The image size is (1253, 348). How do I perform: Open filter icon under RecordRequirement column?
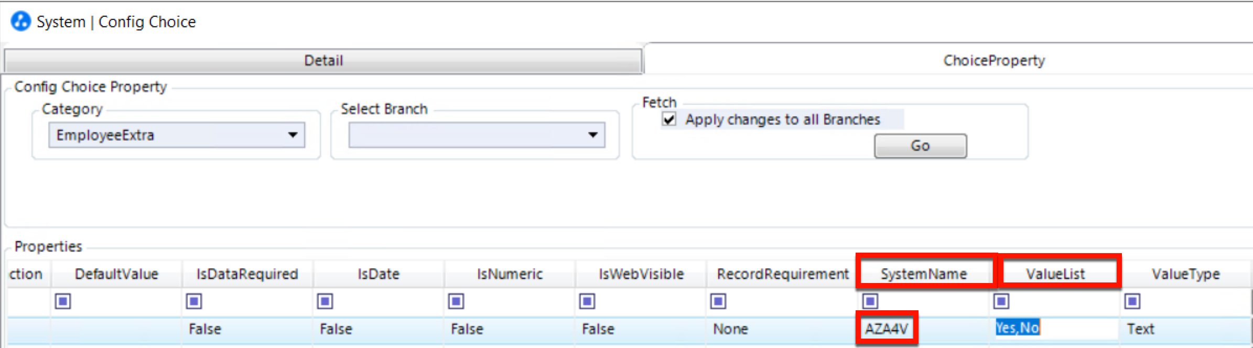(x=718, y=301)
